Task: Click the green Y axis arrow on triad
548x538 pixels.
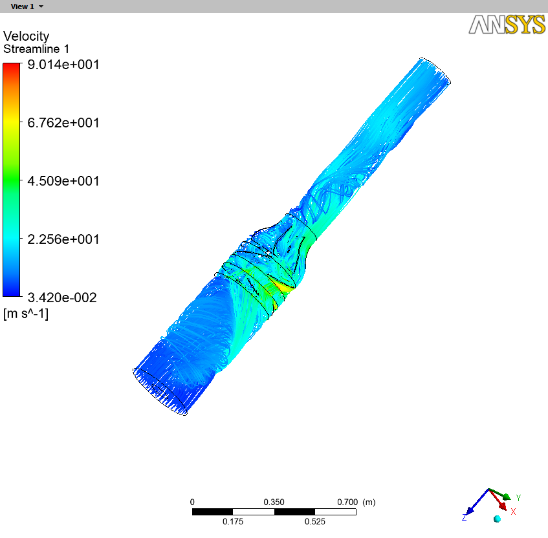Action: (504, 495)
